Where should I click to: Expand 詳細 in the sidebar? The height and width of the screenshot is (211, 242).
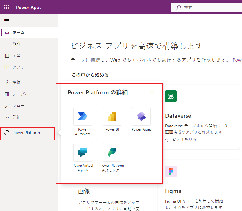click(x=29, y=117)
